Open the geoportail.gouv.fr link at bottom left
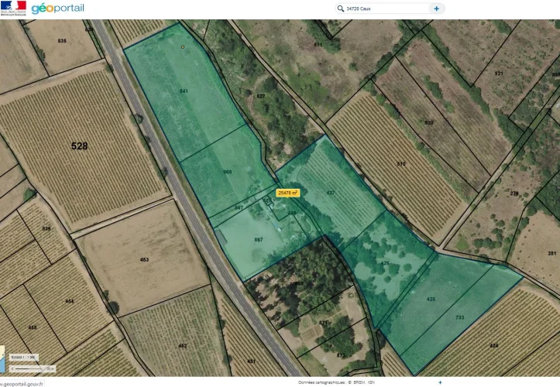 (x=22, y=383)
